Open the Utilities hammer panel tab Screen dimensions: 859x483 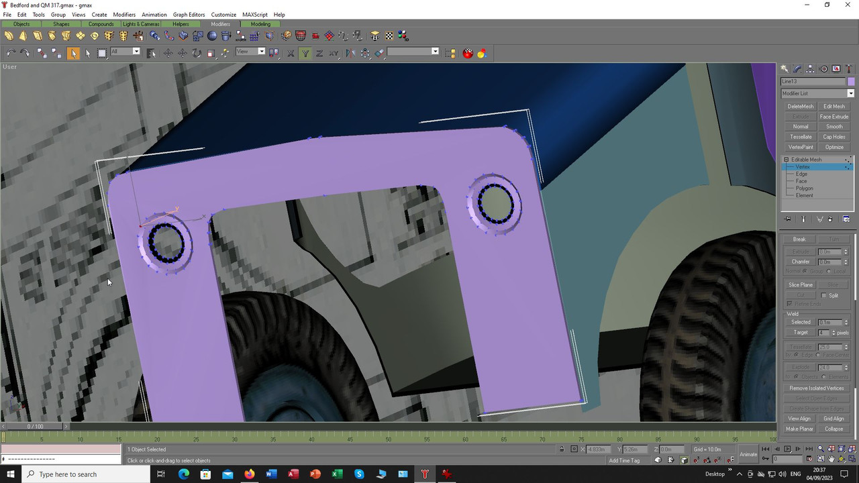[849, 68]
